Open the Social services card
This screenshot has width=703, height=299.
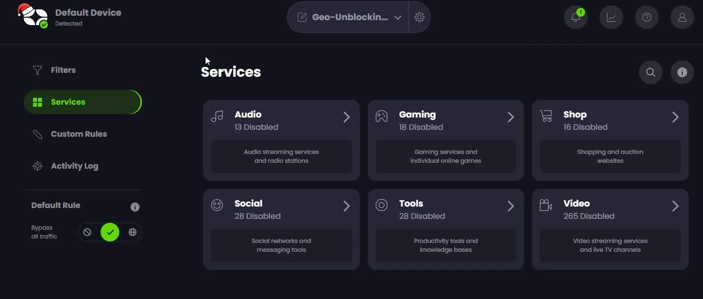click(x=281, y=229)
